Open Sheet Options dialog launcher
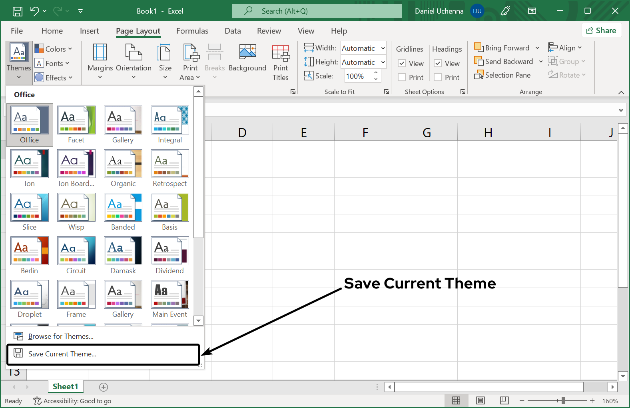 463,92
